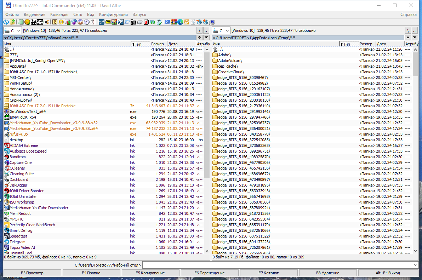
Task: Open the Конфигурация menu
Action: (113, 15)
